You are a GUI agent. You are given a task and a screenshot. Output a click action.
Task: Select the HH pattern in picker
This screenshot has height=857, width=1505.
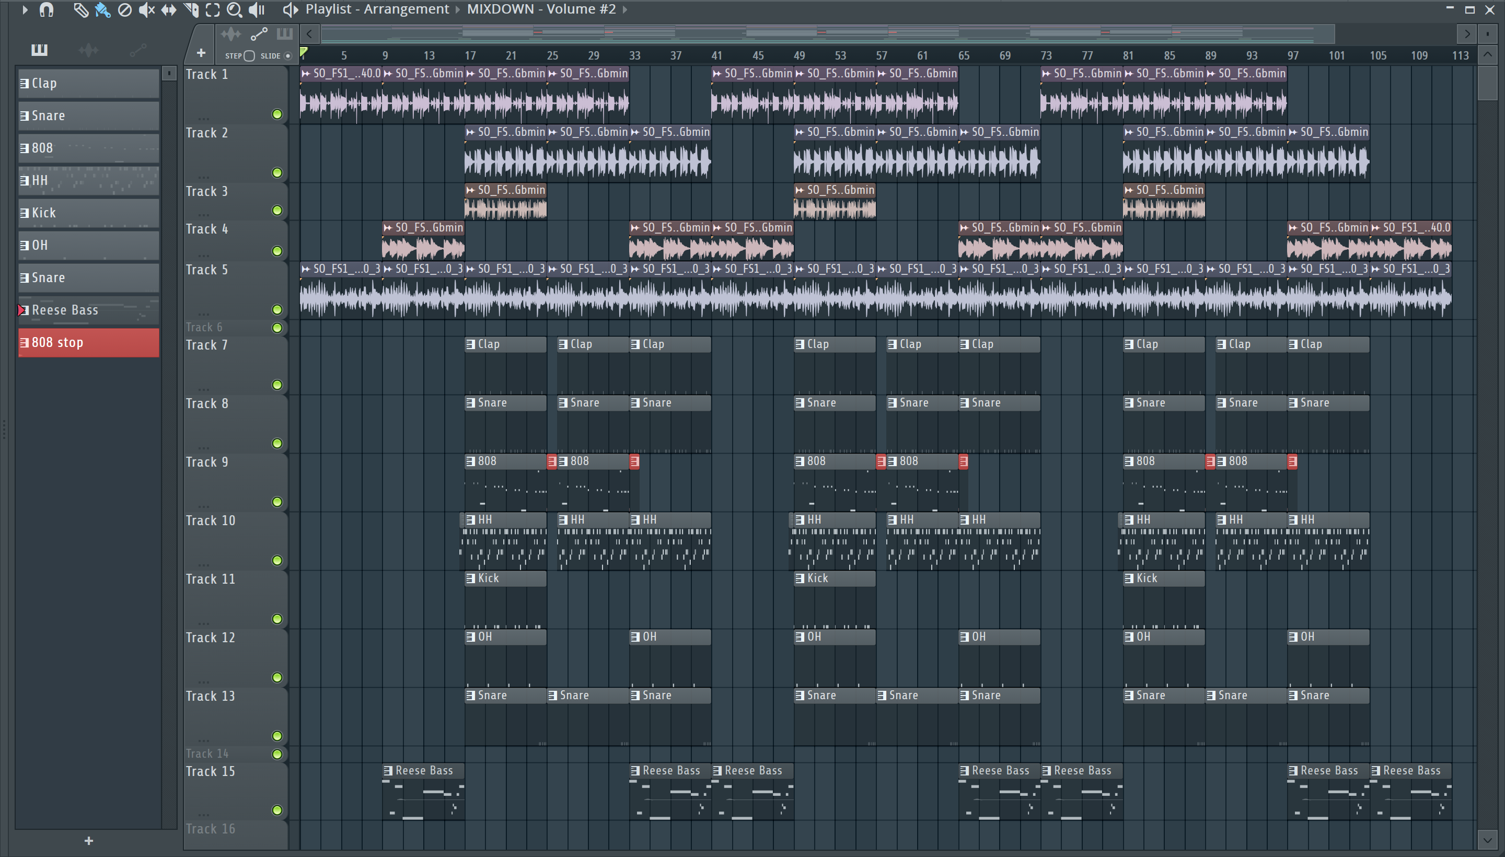pyautogui.click(x=89, y=180)
